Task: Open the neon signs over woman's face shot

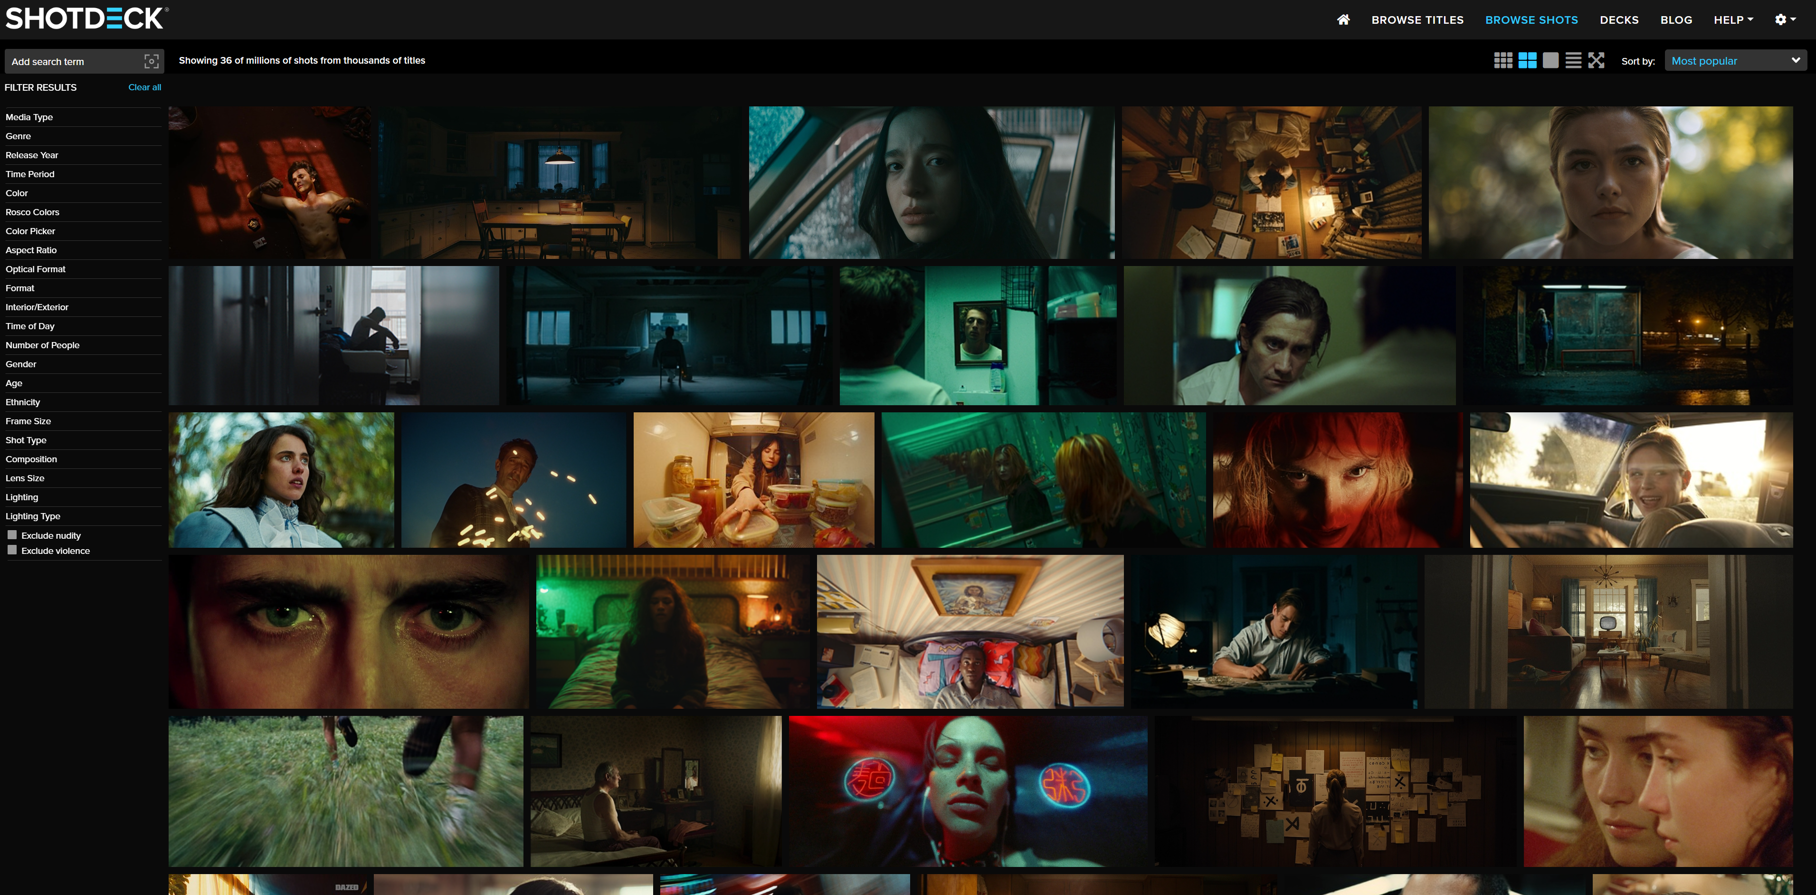Action: (x=968, y=791)
